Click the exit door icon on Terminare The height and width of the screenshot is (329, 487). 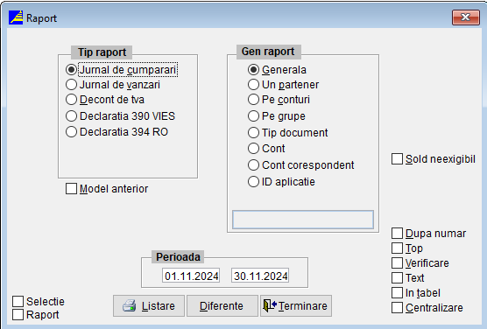pyautogui.click(x=269, y=305)
